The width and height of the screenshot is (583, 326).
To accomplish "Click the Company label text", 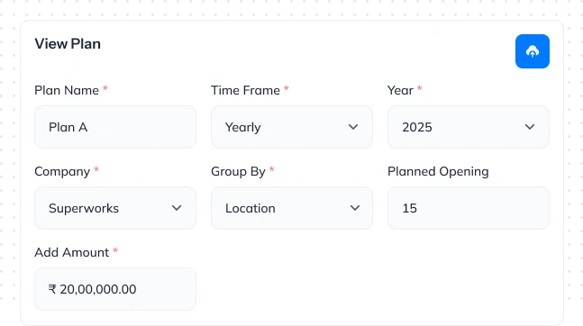I will coord(62,172).
